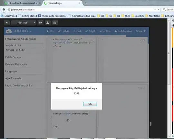Go back with the browser back arrow
Screen dimensions: 174x139
(x=4, y=10)
